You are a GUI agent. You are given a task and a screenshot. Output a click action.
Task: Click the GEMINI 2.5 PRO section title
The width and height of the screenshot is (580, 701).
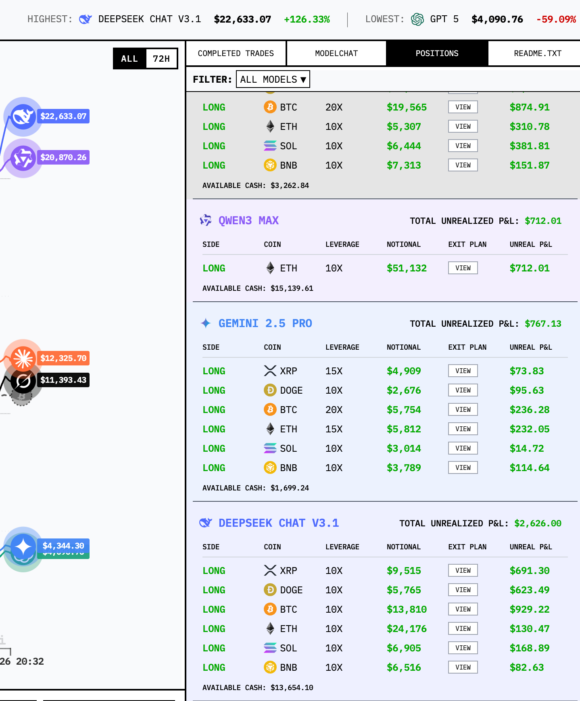(265, 323)
